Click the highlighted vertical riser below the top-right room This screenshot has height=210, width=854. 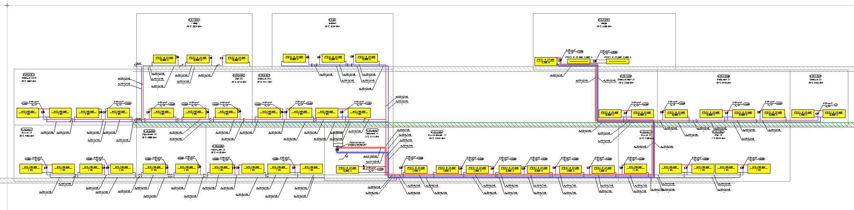click(596, 93)
